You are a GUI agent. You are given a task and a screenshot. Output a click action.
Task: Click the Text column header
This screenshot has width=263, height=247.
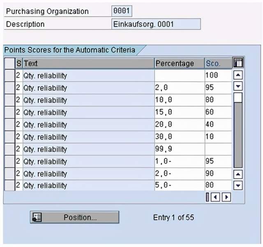(x=88, y=63)
